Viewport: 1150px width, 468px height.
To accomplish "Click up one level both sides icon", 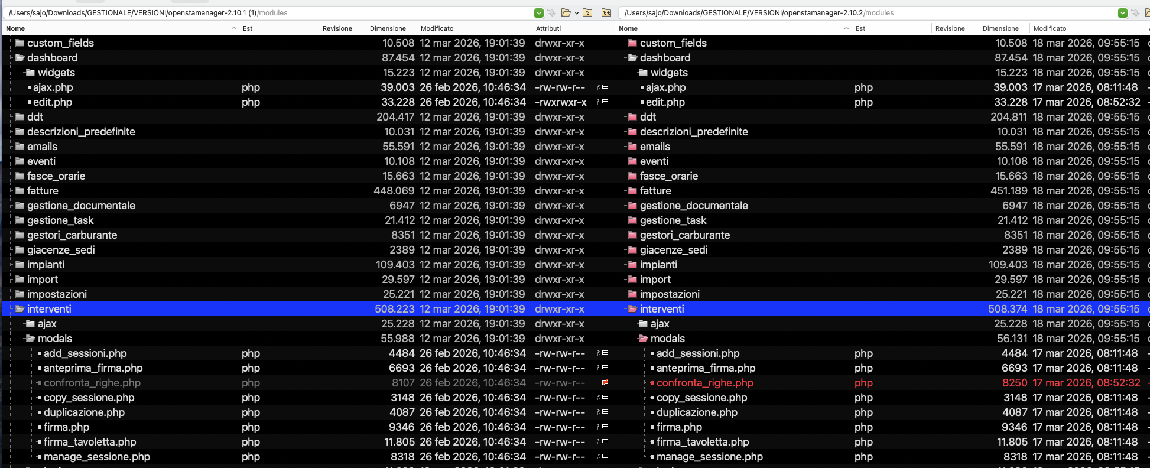I will (606, 12).
